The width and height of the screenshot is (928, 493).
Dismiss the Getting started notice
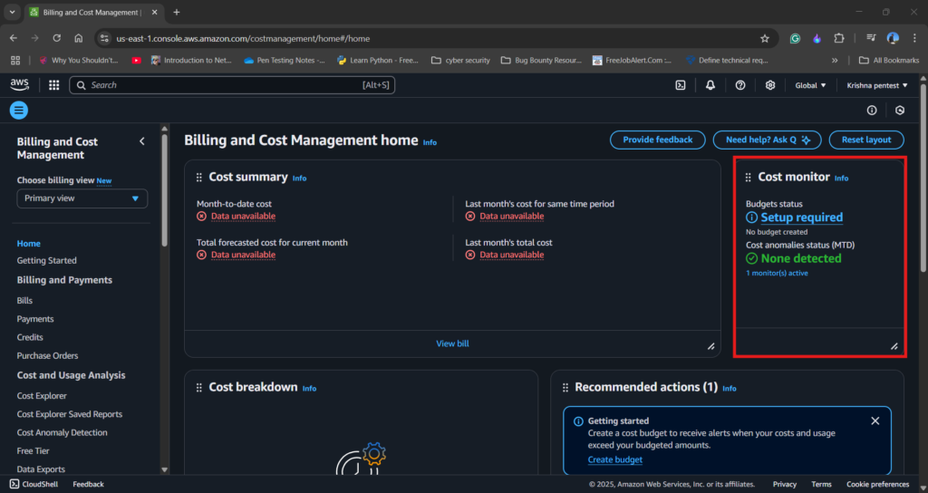875,420
